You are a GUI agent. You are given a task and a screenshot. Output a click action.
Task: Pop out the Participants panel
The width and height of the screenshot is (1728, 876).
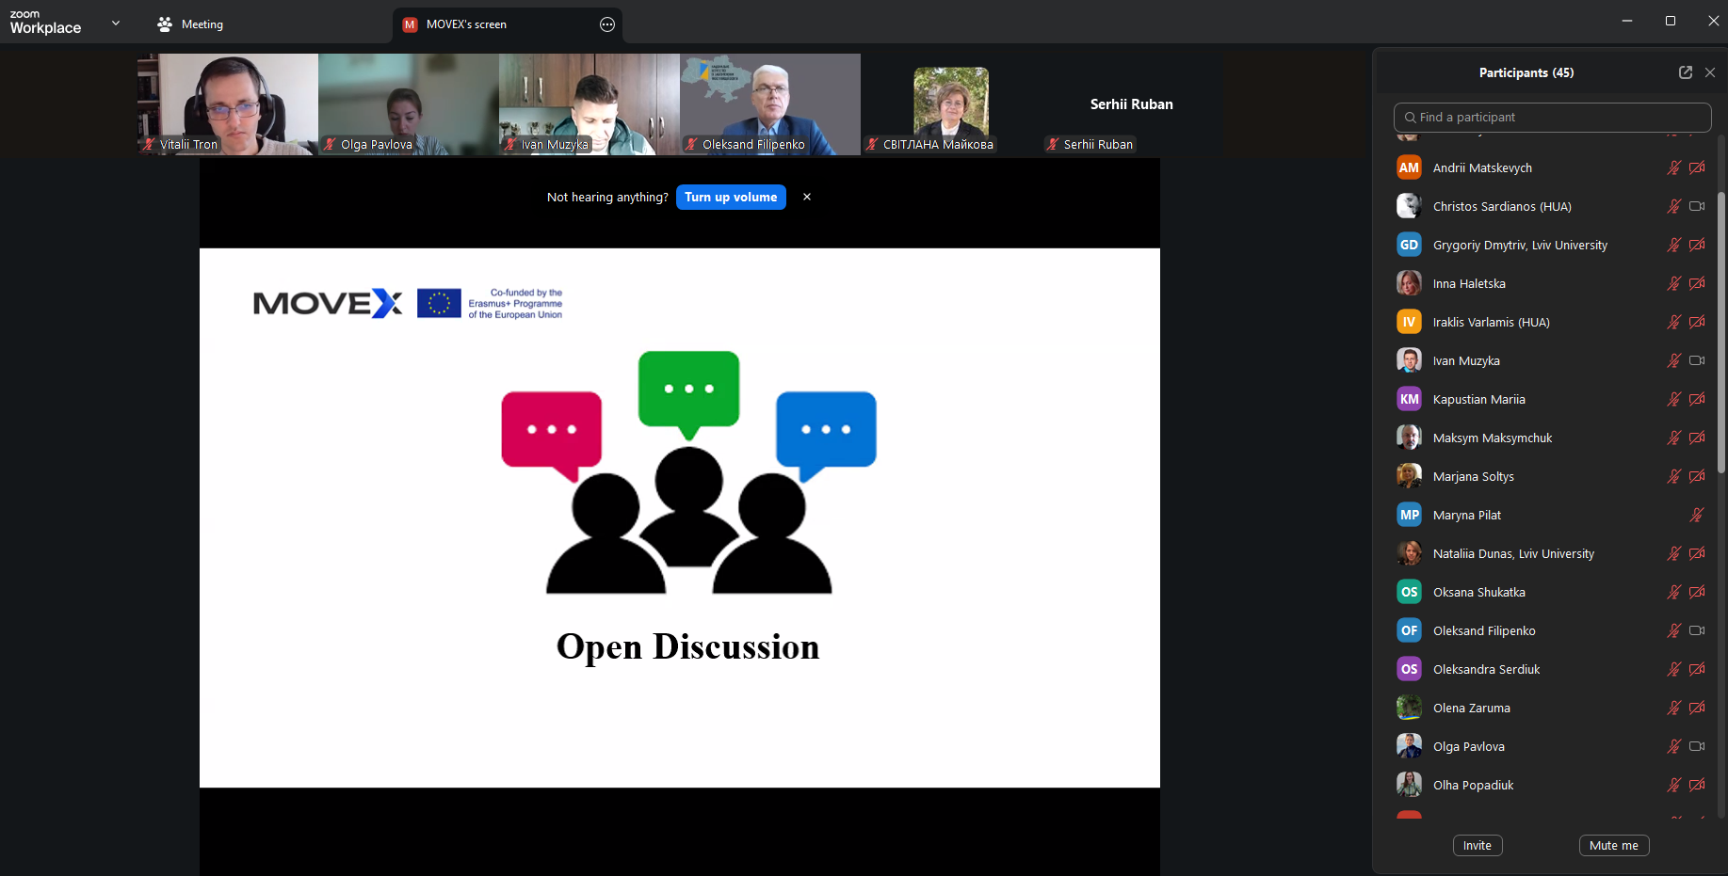pyautogui.click(x=1685, y=72)
